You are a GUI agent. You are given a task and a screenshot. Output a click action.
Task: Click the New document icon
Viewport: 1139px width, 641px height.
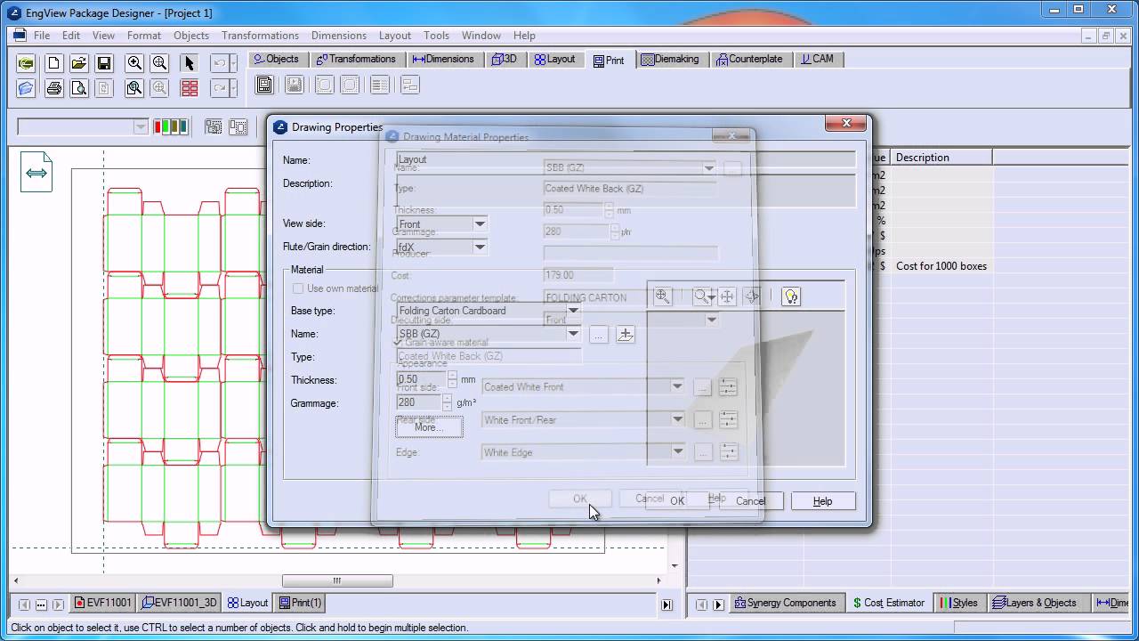coord(53,63)
